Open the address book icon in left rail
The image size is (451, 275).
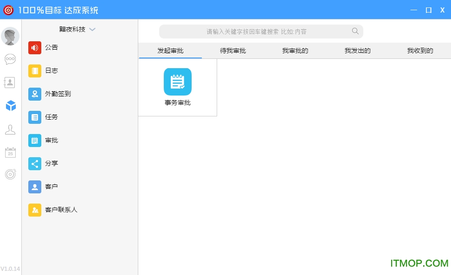[10, 82]
